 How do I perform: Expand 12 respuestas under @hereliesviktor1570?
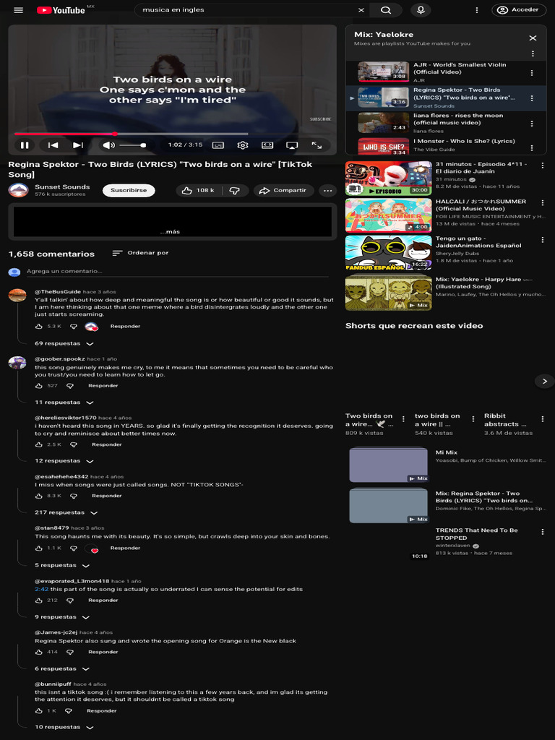[64, 461]
